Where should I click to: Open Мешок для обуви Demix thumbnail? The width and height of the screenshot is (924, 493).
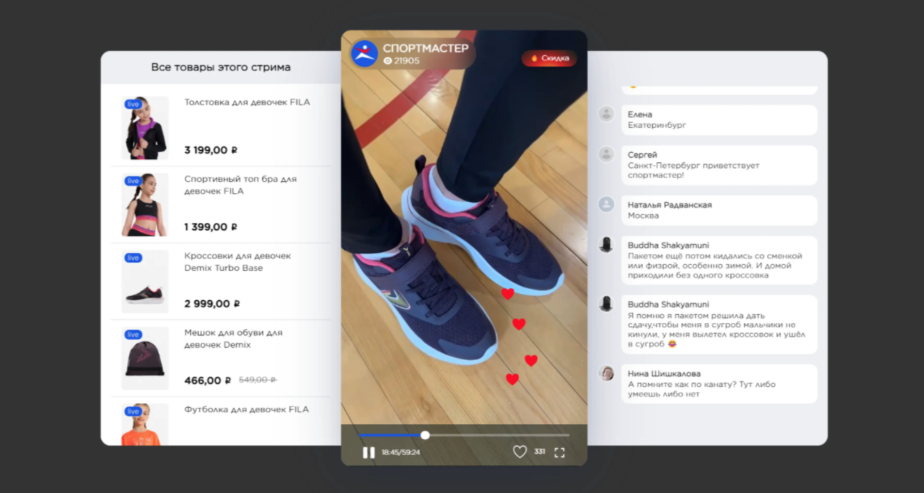145,358
